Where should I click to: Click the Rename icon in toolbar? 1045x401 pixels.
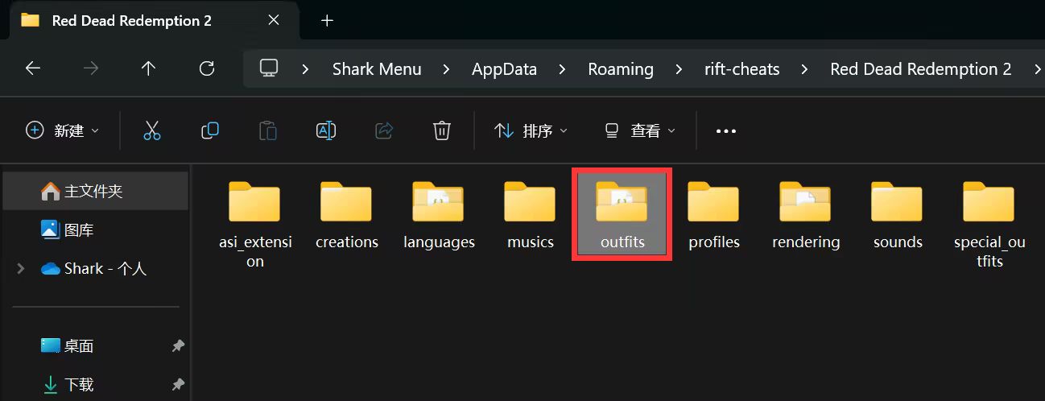[326, 130]
